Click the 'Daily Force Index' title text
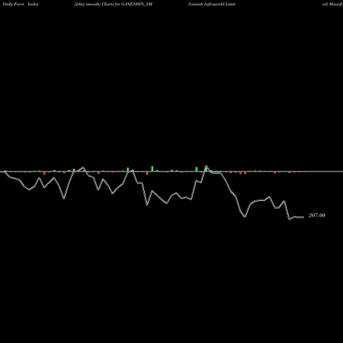This screenshot has width=343, height=343. [21, 4]
